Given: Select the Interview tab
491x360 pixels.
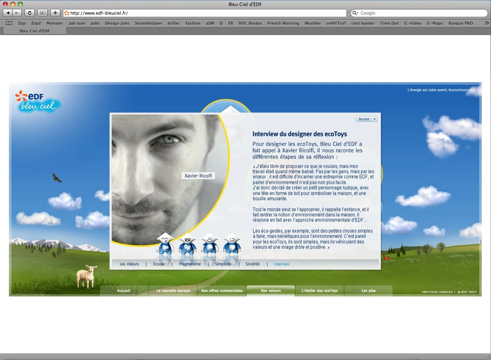Looking at the screenshot, I should pyautogui.click(x=282, y=264).
